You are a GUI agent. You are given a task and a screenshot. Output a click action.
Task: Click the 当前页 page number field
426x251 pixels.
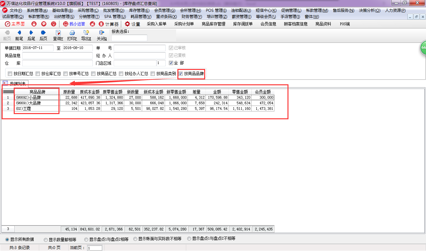(95, 248)
